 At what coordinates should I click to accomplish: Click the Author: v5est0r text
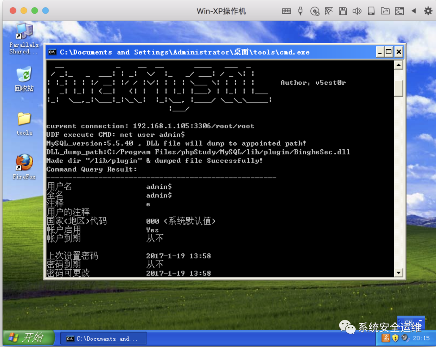313,82
